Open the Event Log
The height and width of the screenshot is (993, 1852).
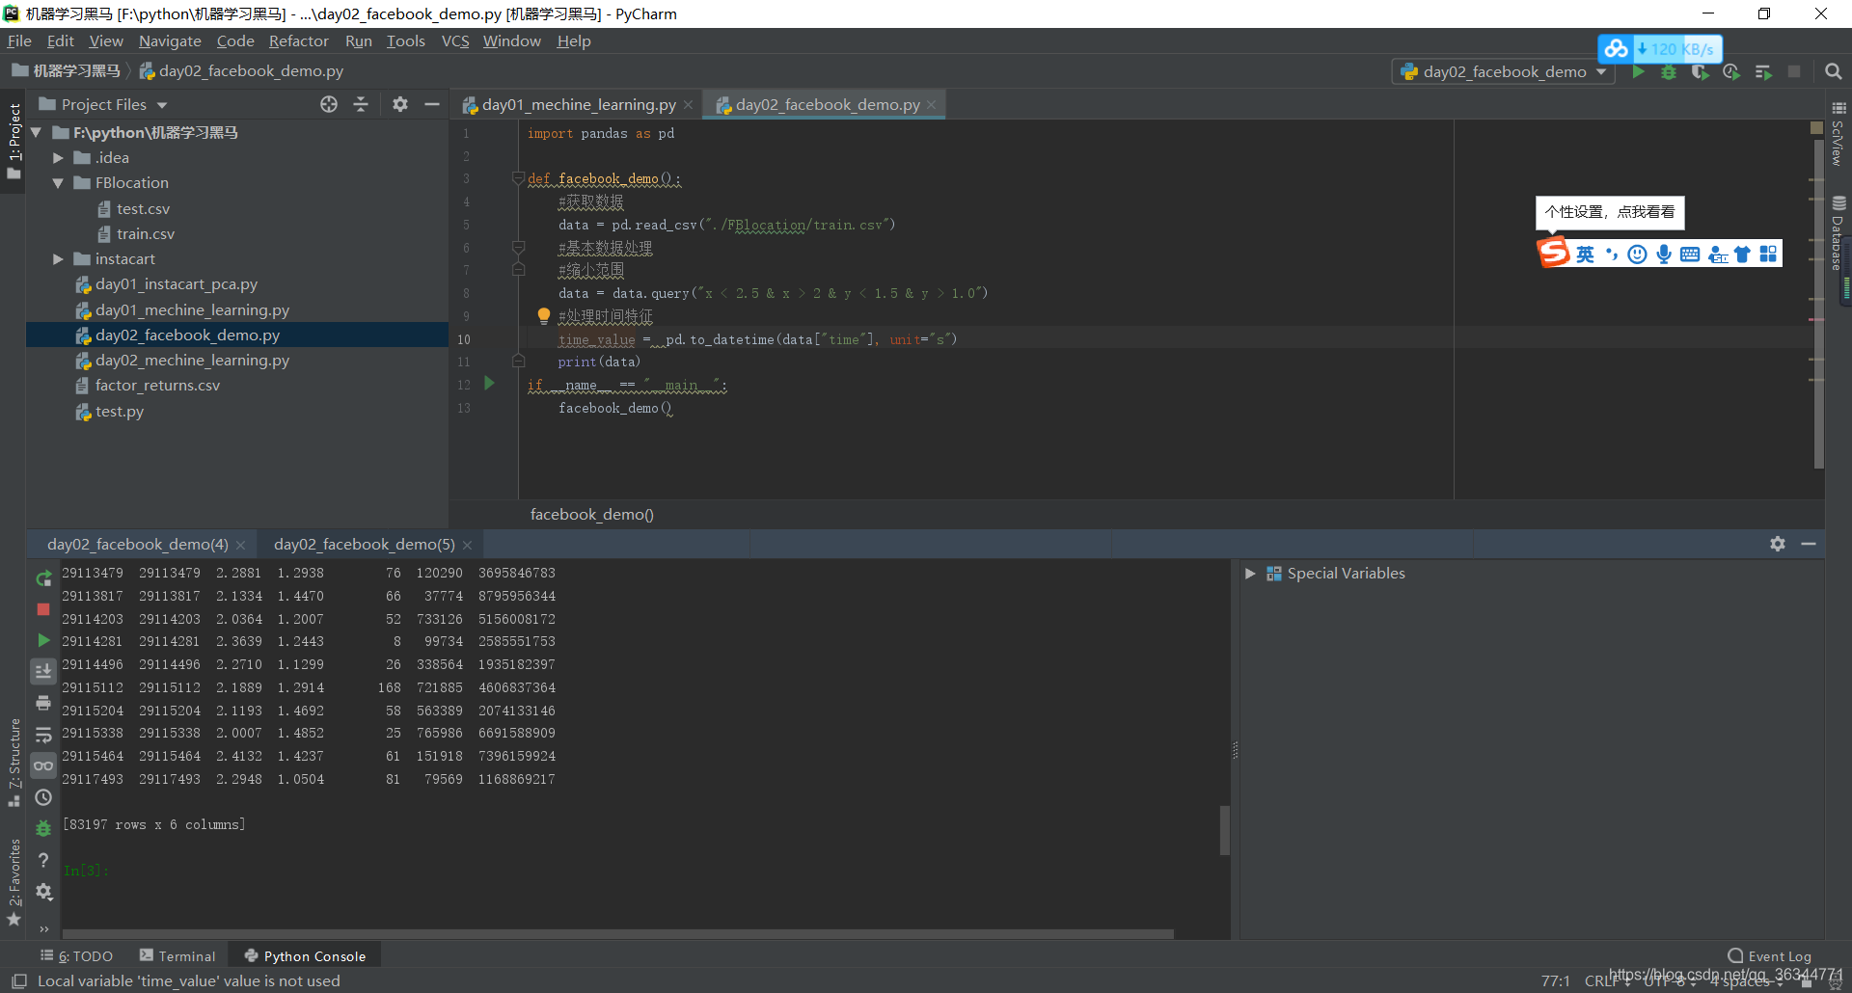click(1770, 955)
